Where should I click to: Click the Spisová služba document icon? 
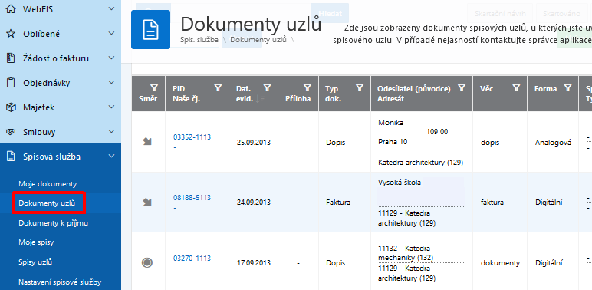click(x=11, y=157)
